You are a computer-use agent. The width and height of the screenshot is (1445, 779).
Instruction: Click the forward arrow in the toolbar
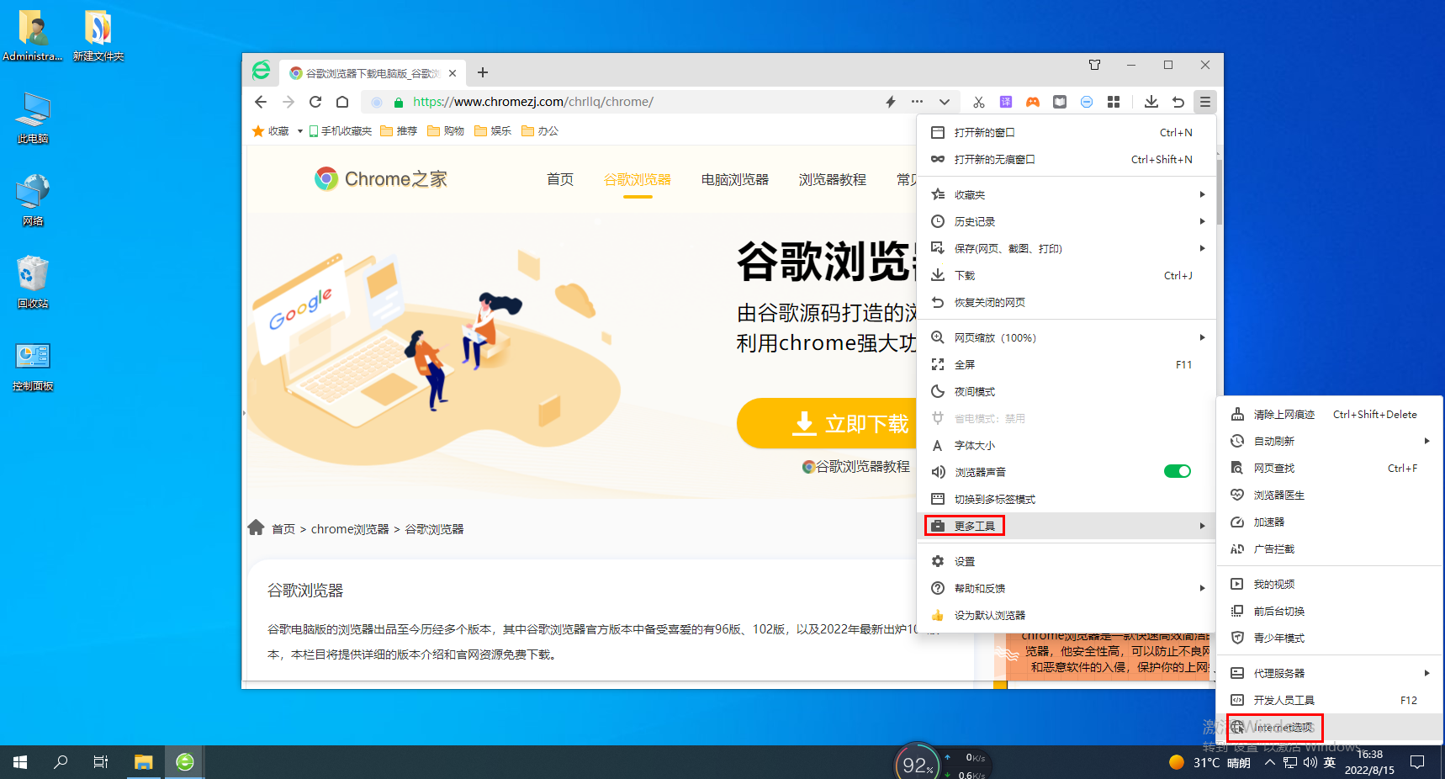(288, 102)
